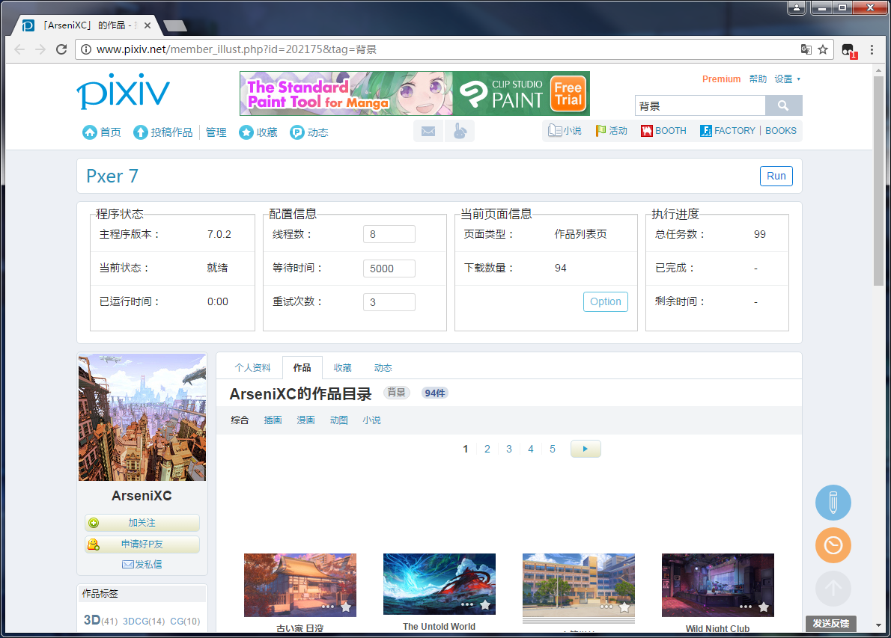The width and height of the screenshot is (891, 638).
Task: Click browser forward arrow
Action: 40,49
